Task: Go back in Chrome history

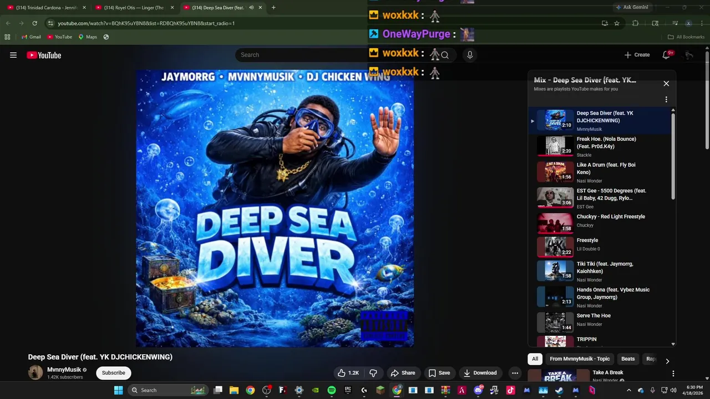Action: [8, 23]
